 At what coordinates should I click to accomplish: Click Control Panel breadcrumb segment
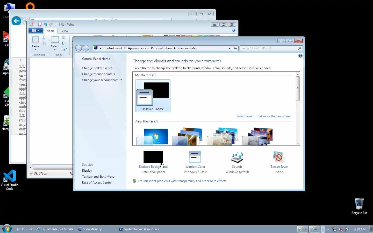[x=113, y=48]
